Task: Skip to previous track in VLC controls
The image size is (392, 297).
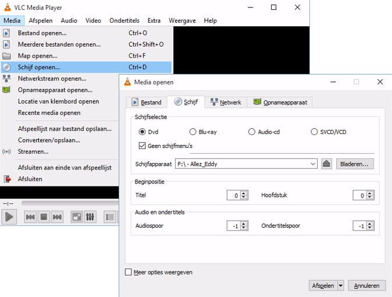Action: point(30,217)
